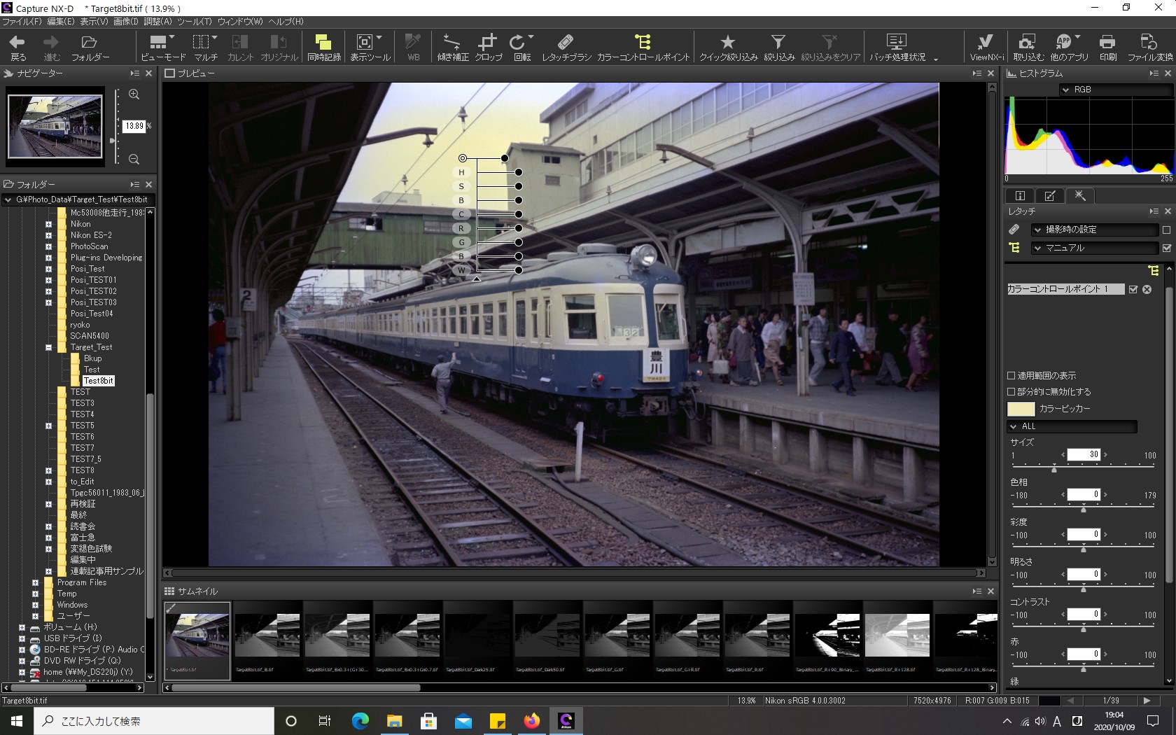This screenshot has height=735, width=1176.
Task: Select the レタッチブラシ retouch brush tool
Action: (566, 42)
